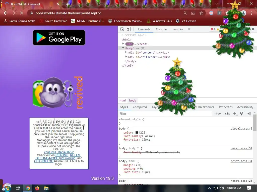Open the reset.scss:23 source link
This screenshot has height=192, width=257.
[x=241, y=181]
